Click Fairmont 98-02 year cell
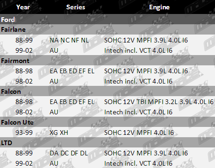The width and height of the screenshot is (215, 168). [x=24, y=81]
